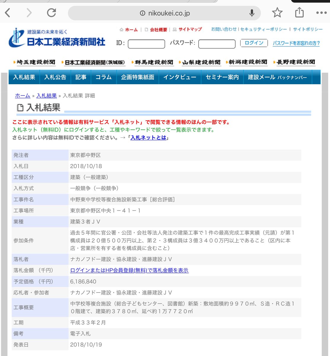Click the 予定価格 value 6,186,840

[83, 282]
